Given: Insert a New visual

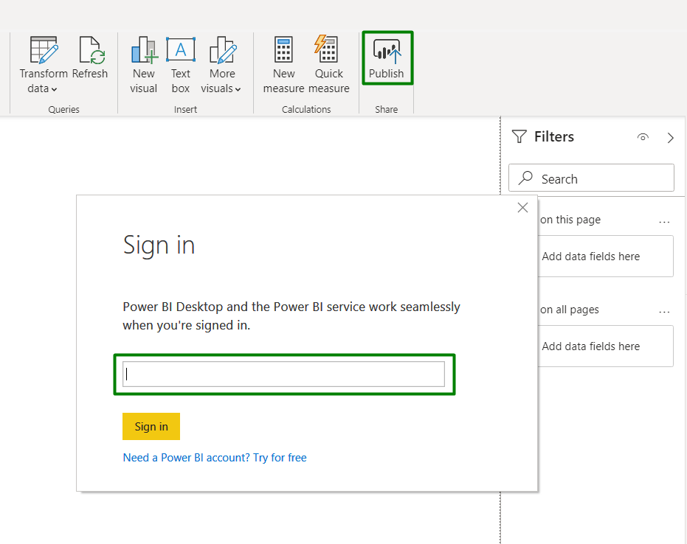Looking at the screenshot, I should click(x=144, y=52).
